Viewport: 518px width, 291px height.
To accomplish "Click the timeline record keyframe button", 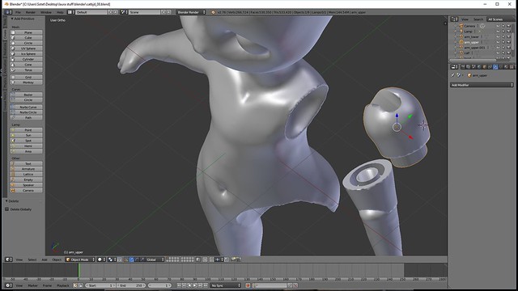I will (248, 285).
